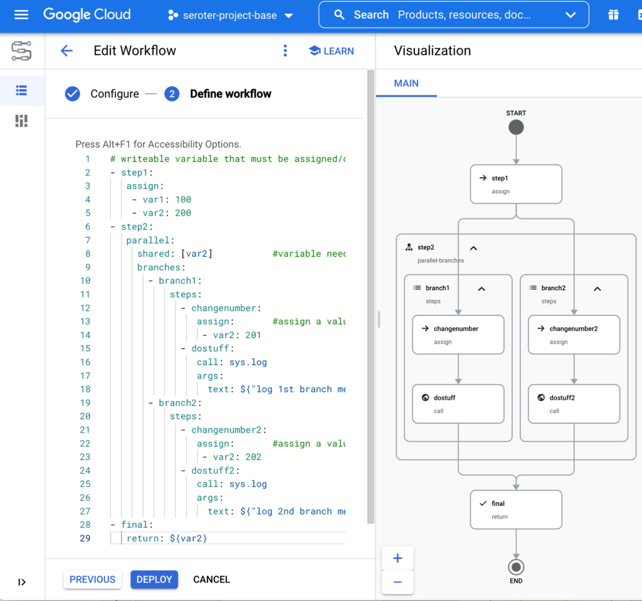Collapse the branch2 steps group
The image size is (642, 601).
pyautogui.click(x=597, y=289)
